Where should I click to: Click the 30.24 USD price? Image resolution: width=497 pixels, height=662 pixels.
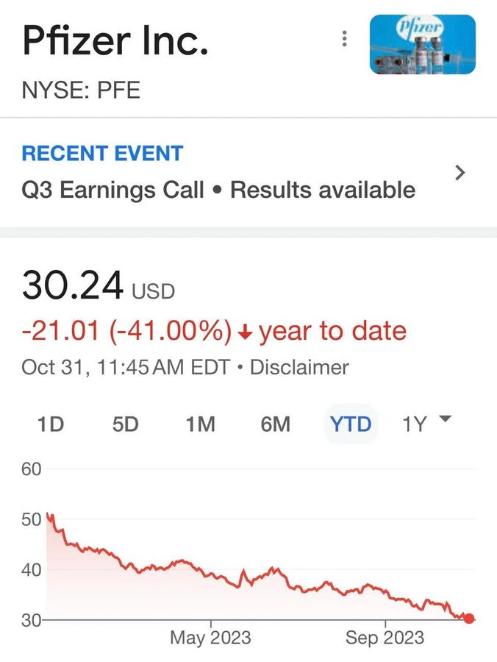(x=99, y=285)
